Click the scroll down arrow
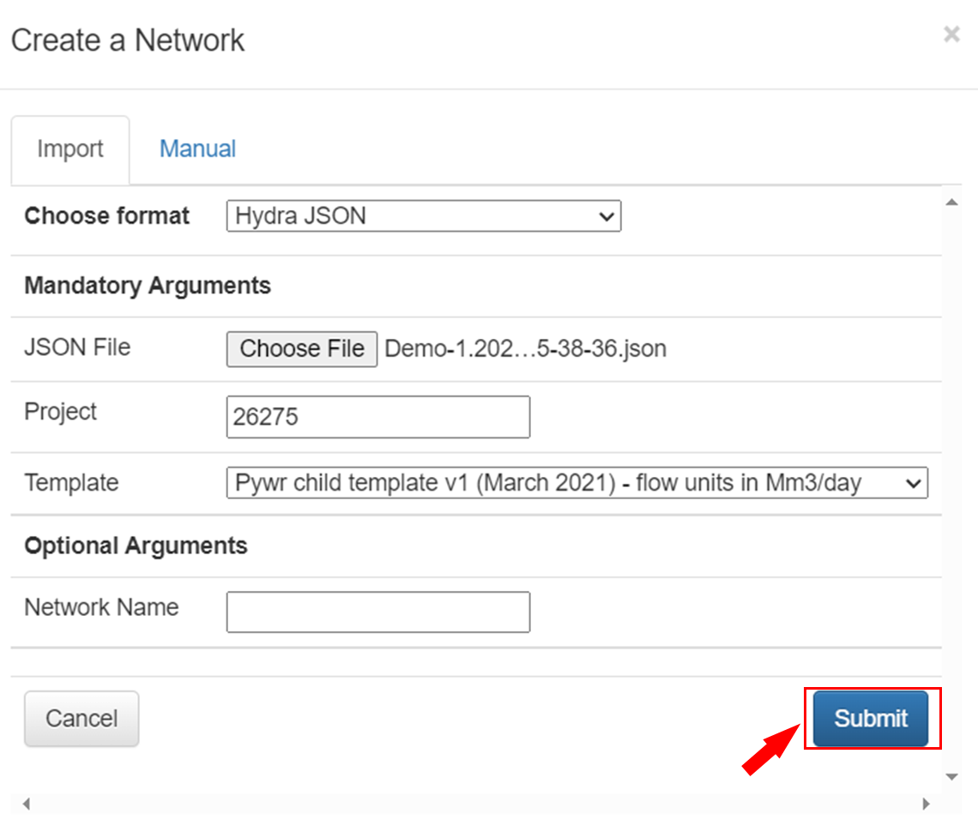 tap(951, 776)
